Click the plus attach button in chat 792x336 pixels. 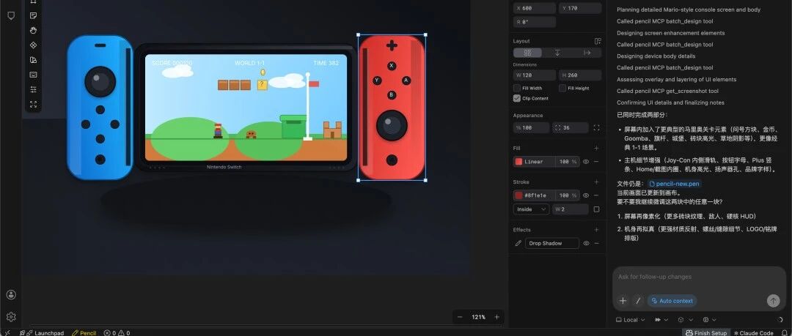(x=623, y=301)
